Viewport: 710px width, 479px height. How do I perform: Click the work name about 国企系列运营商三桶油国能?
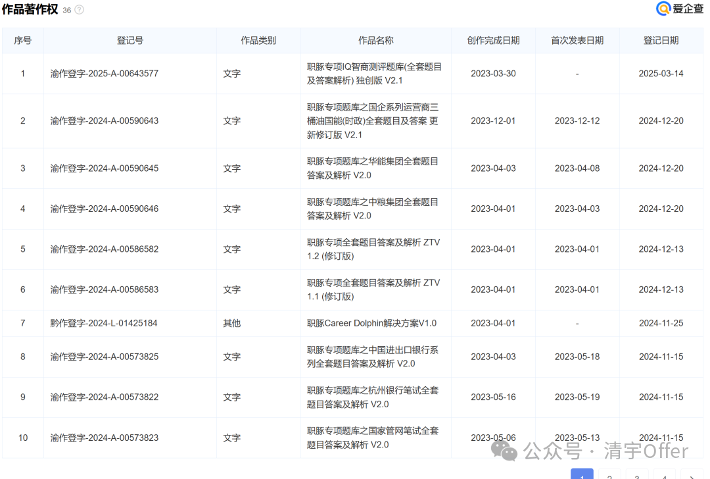pos(373,121)
